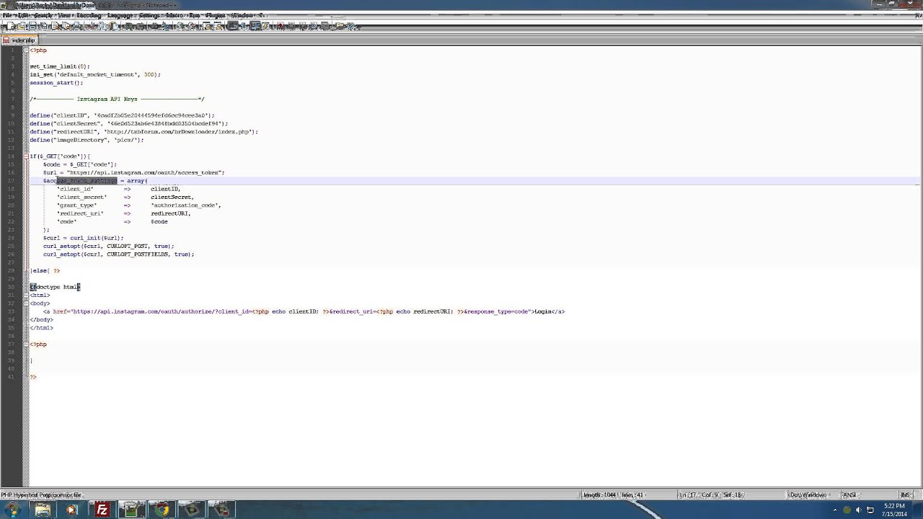The height and width of the screenshot is (519, 923).
Task: Select the index.php document tab
Action: coord(19,40)
